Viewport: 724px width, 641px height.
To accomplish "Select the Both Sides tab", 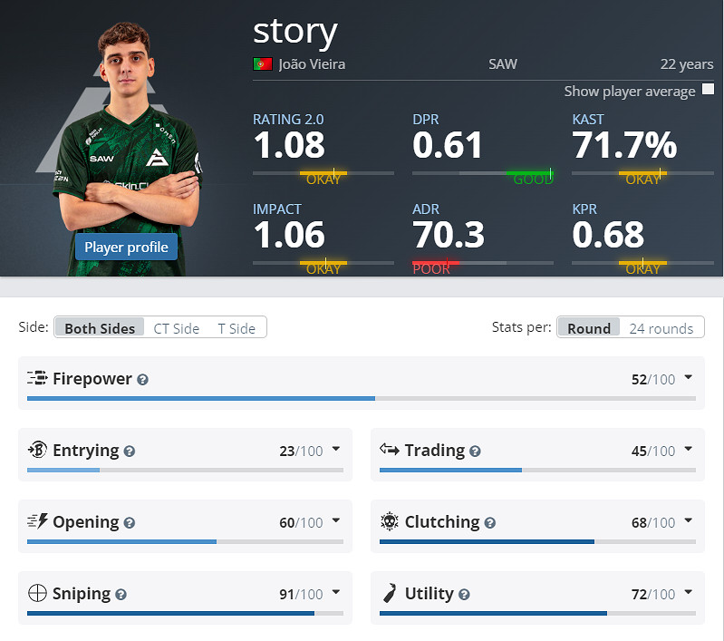I will (x=100, y=328).
